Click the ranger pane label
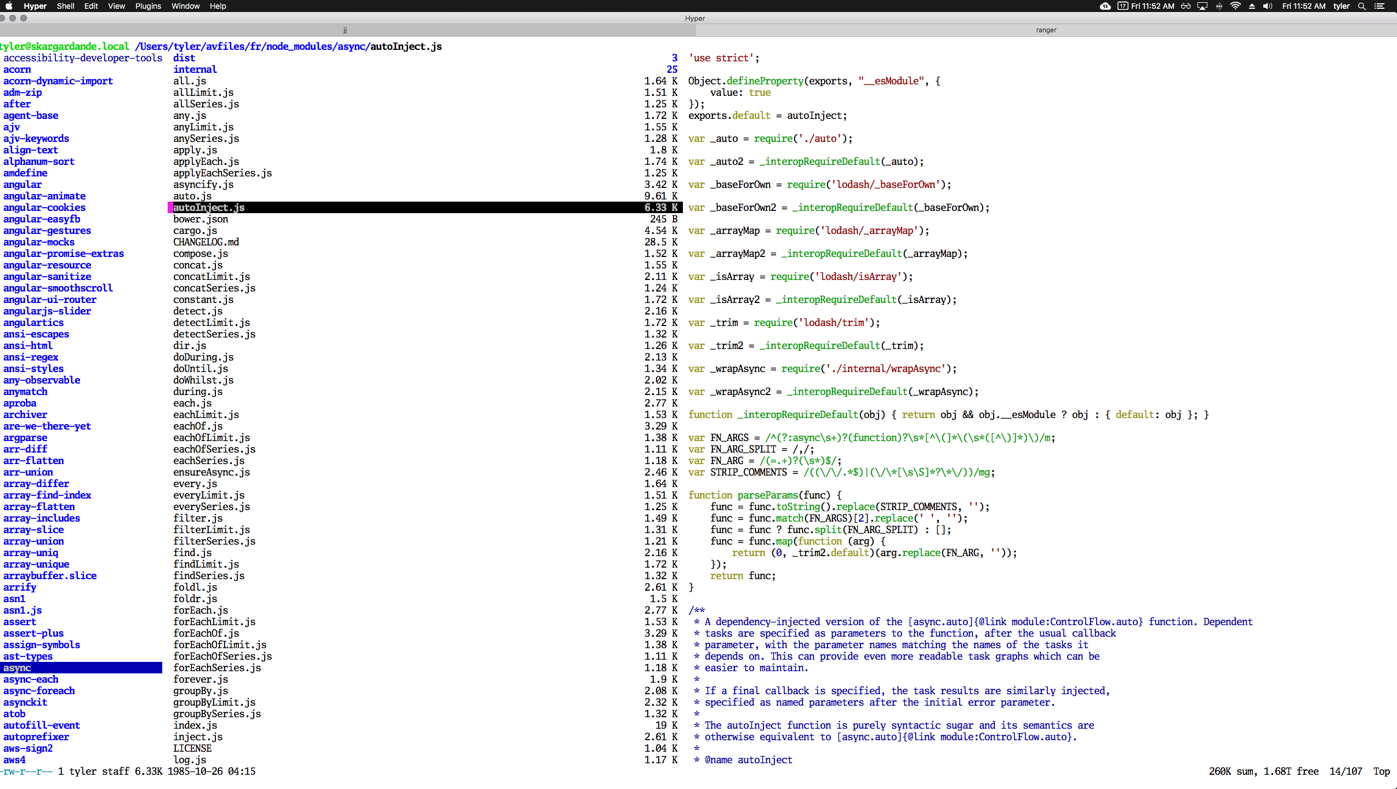 tap(1046, 28)
